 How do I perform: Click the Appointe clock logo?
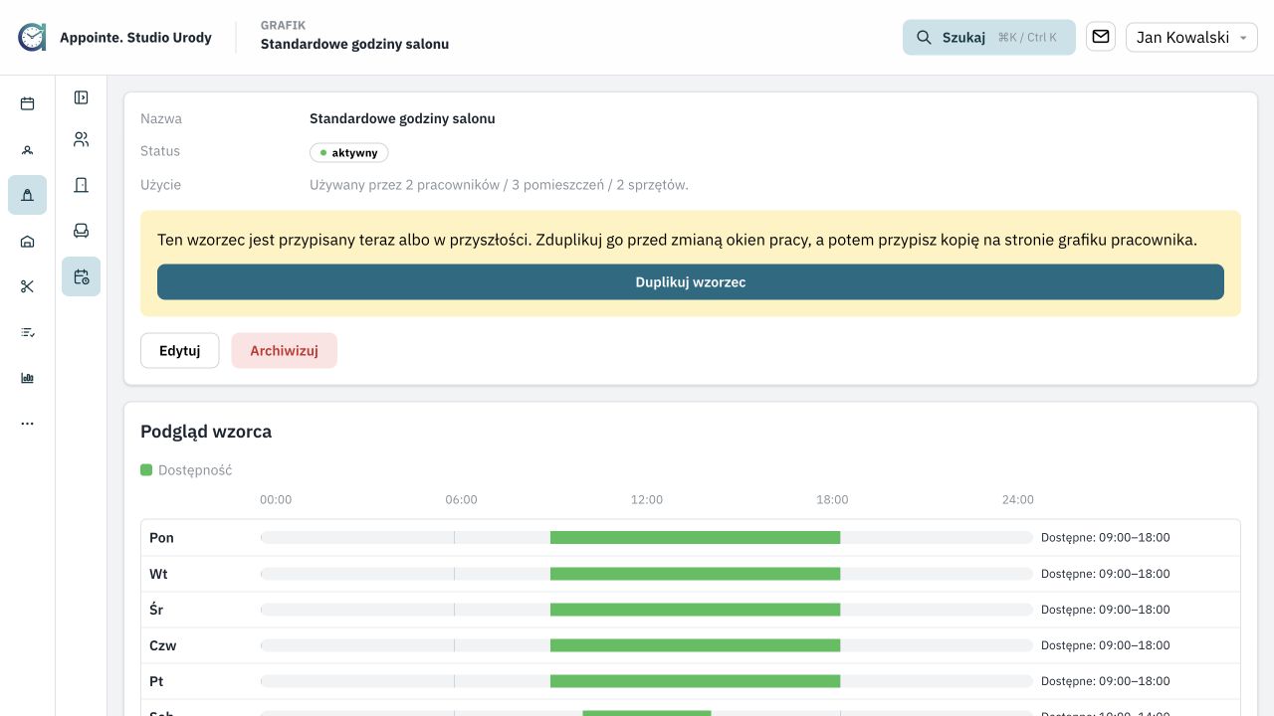[x=32, y=37]
